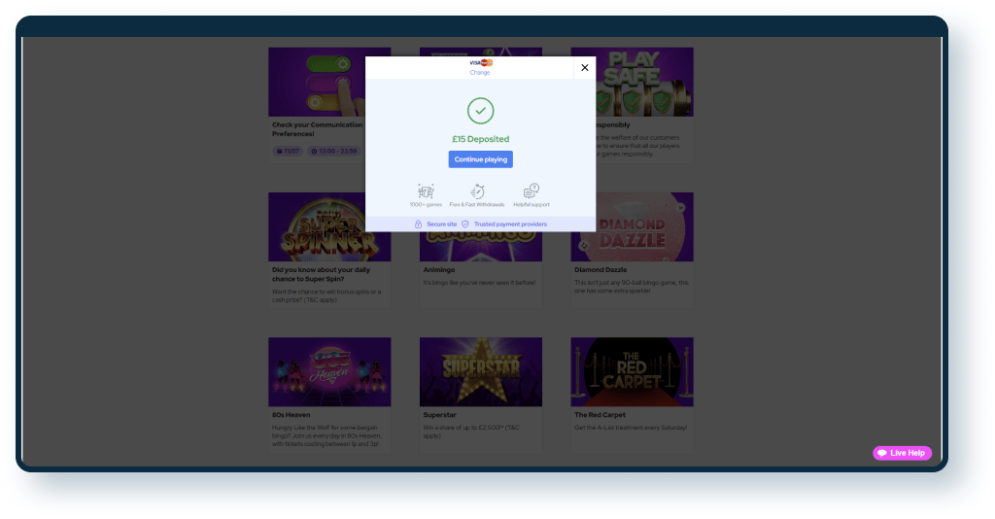
Task: Click the Visa Mastercard payment logo
Action: tap(480, 63)
